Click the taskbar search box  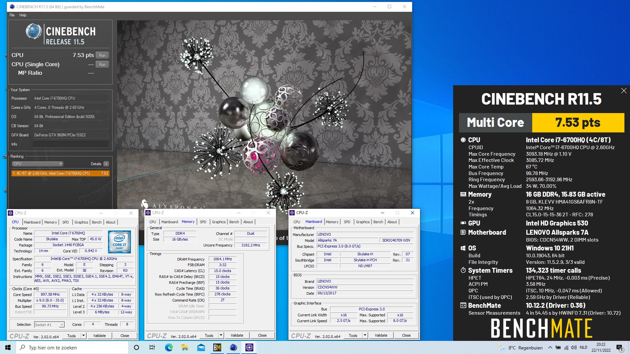tap(72, 347)
